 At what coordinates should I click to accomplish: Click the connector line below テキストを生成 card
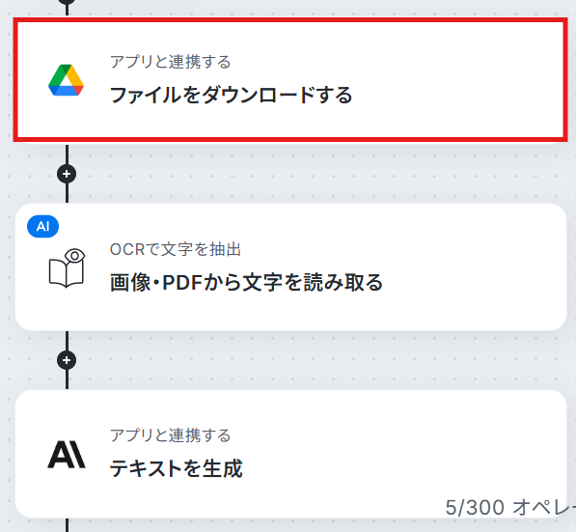pos(67,525)
